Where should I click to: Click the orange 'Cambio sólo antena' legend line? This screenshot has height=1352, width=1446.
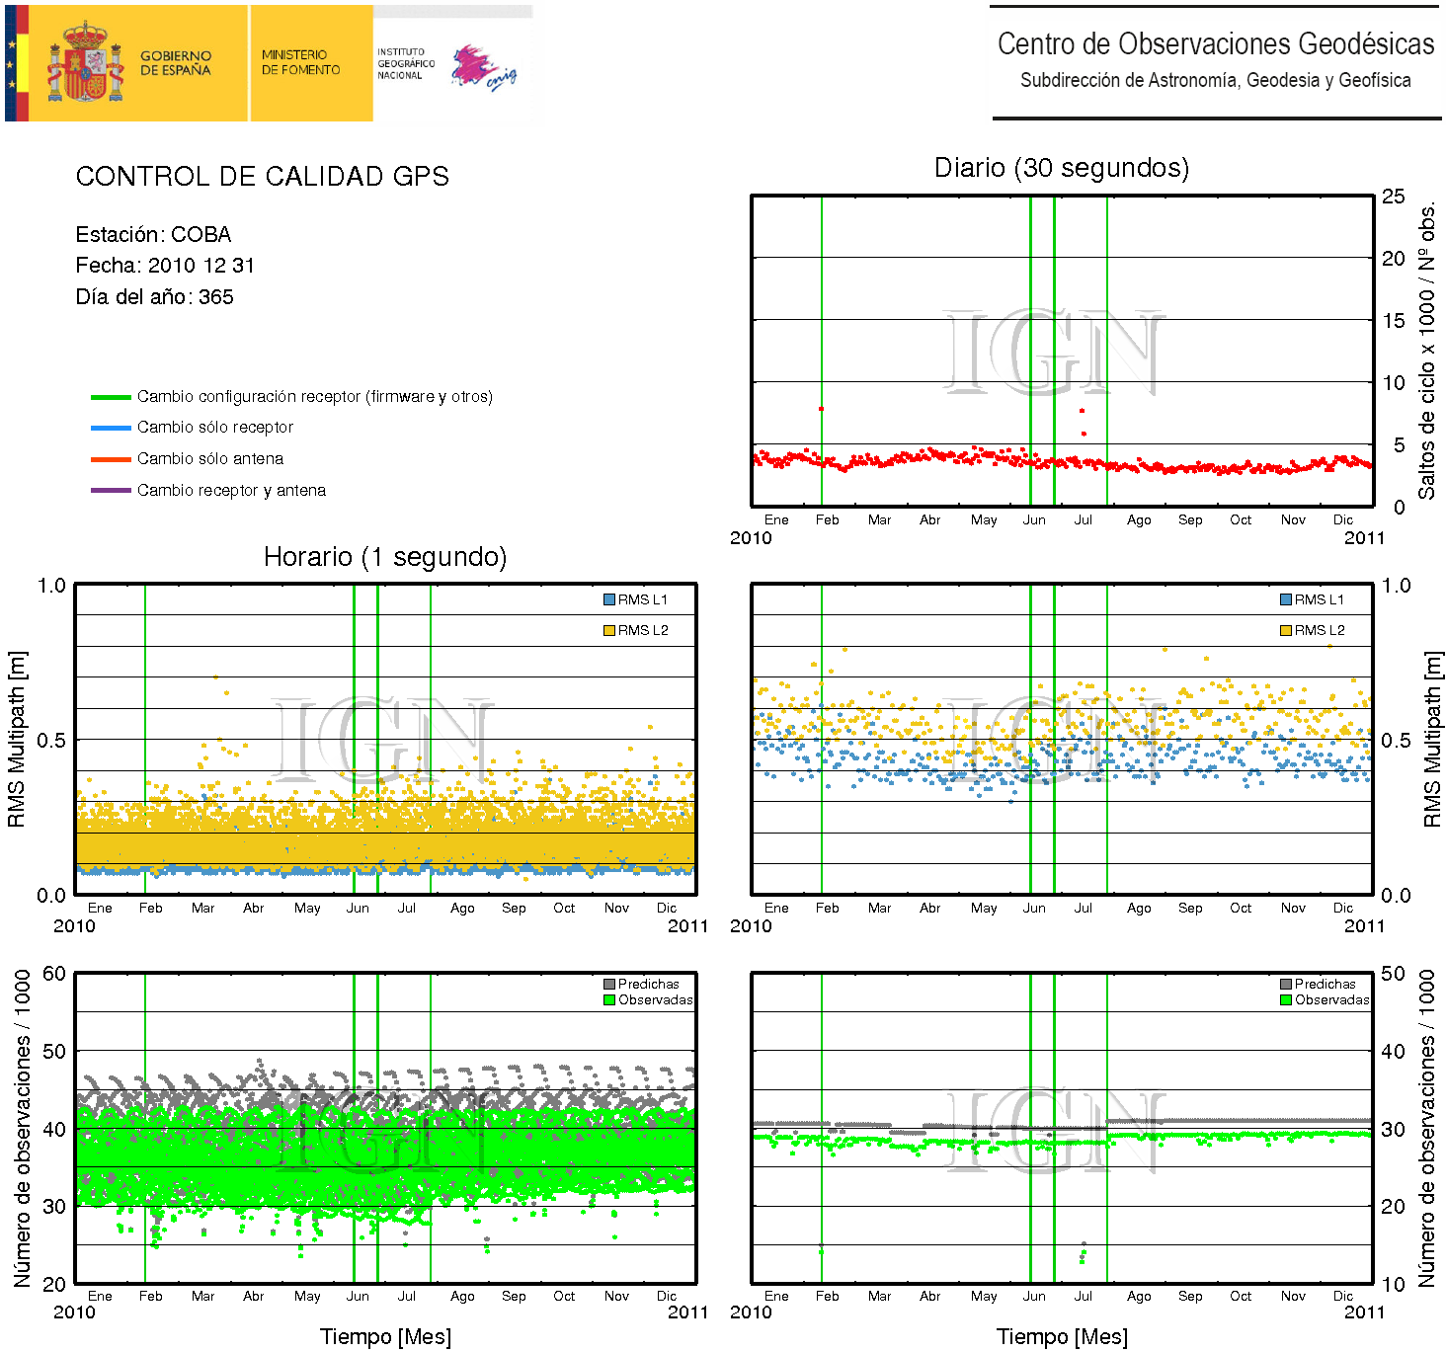coord(111,459)
